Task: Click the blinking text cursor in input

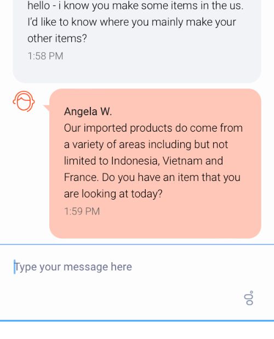Action: [14, 267]
